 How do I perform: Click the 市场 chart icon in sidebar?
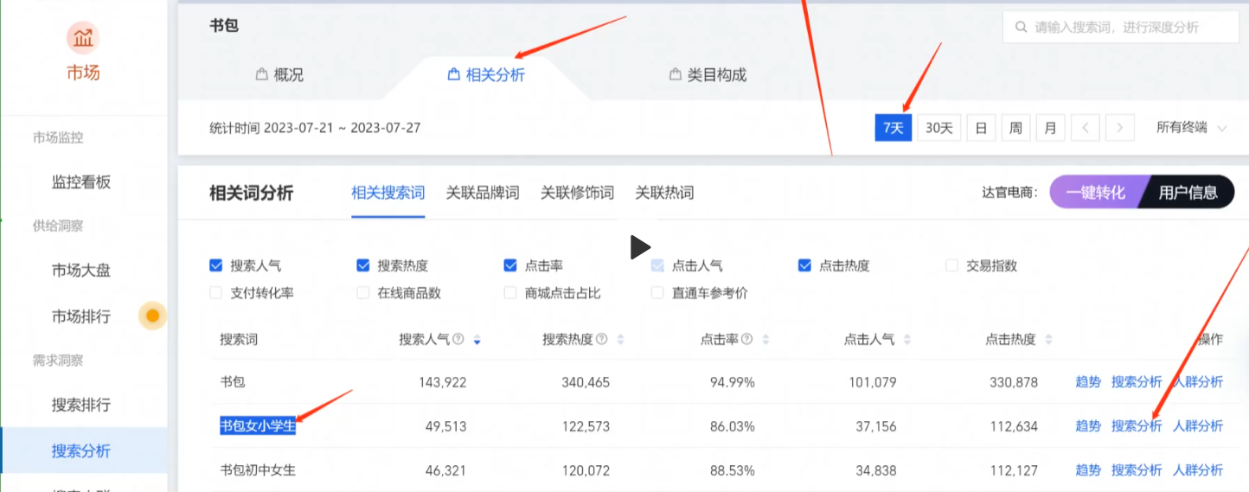[83, 38]
